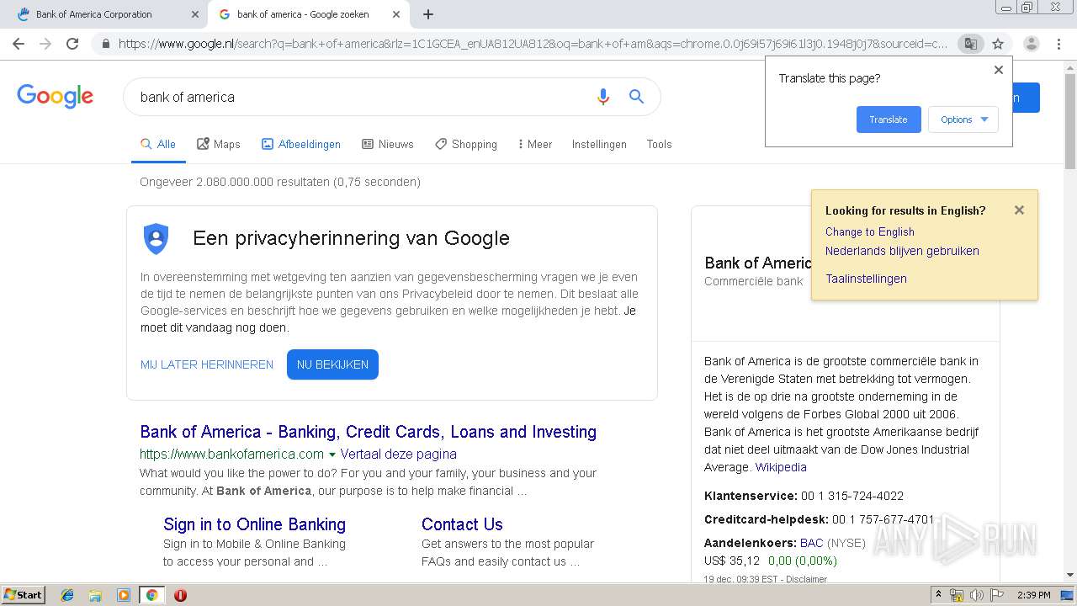The width and height of the screenshot is (1077, 606).
Task: Click the padlock site info icon
Action: pyautogui.click(x=106, y=44)
